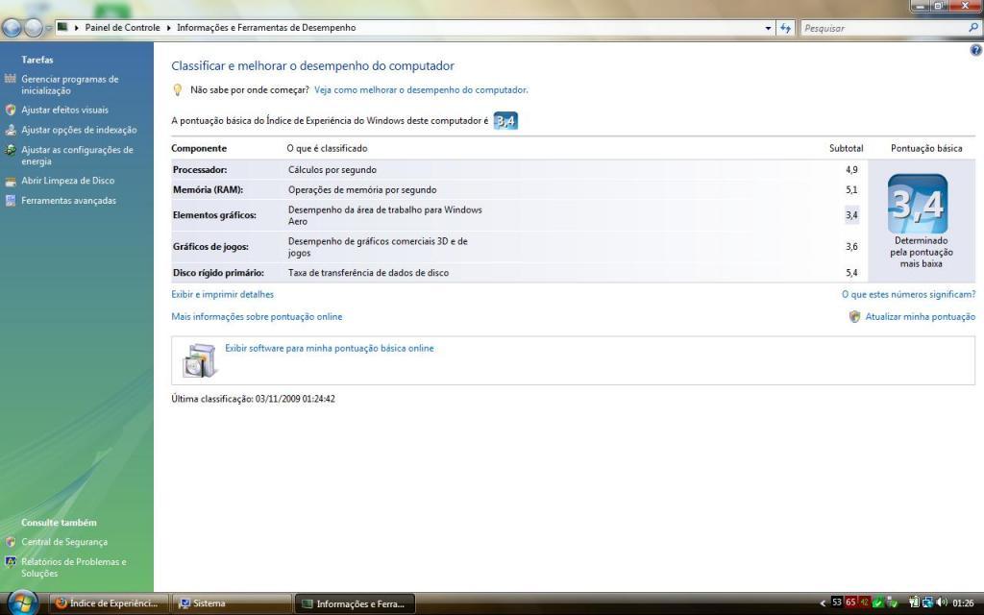Open the Windows Start orb
The image size is (984, 615).
[23, 603]
